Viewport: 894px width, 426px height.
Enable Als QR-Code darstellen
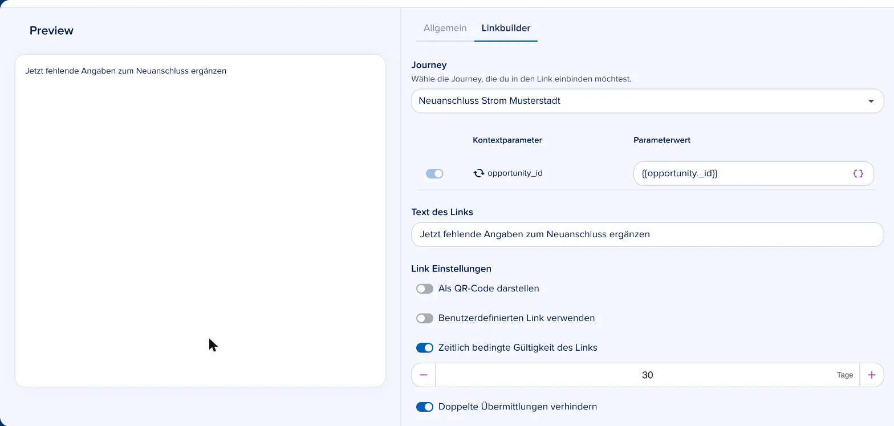[x=425, y=289]
